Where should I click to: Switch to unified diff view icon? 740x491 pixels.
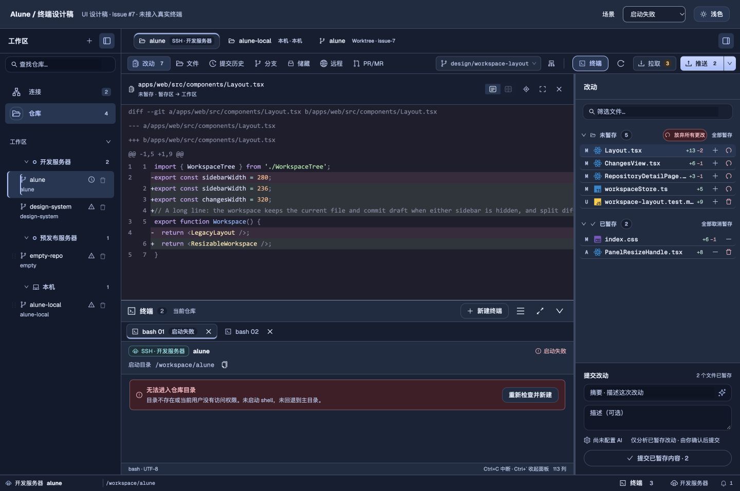[493, 89]
